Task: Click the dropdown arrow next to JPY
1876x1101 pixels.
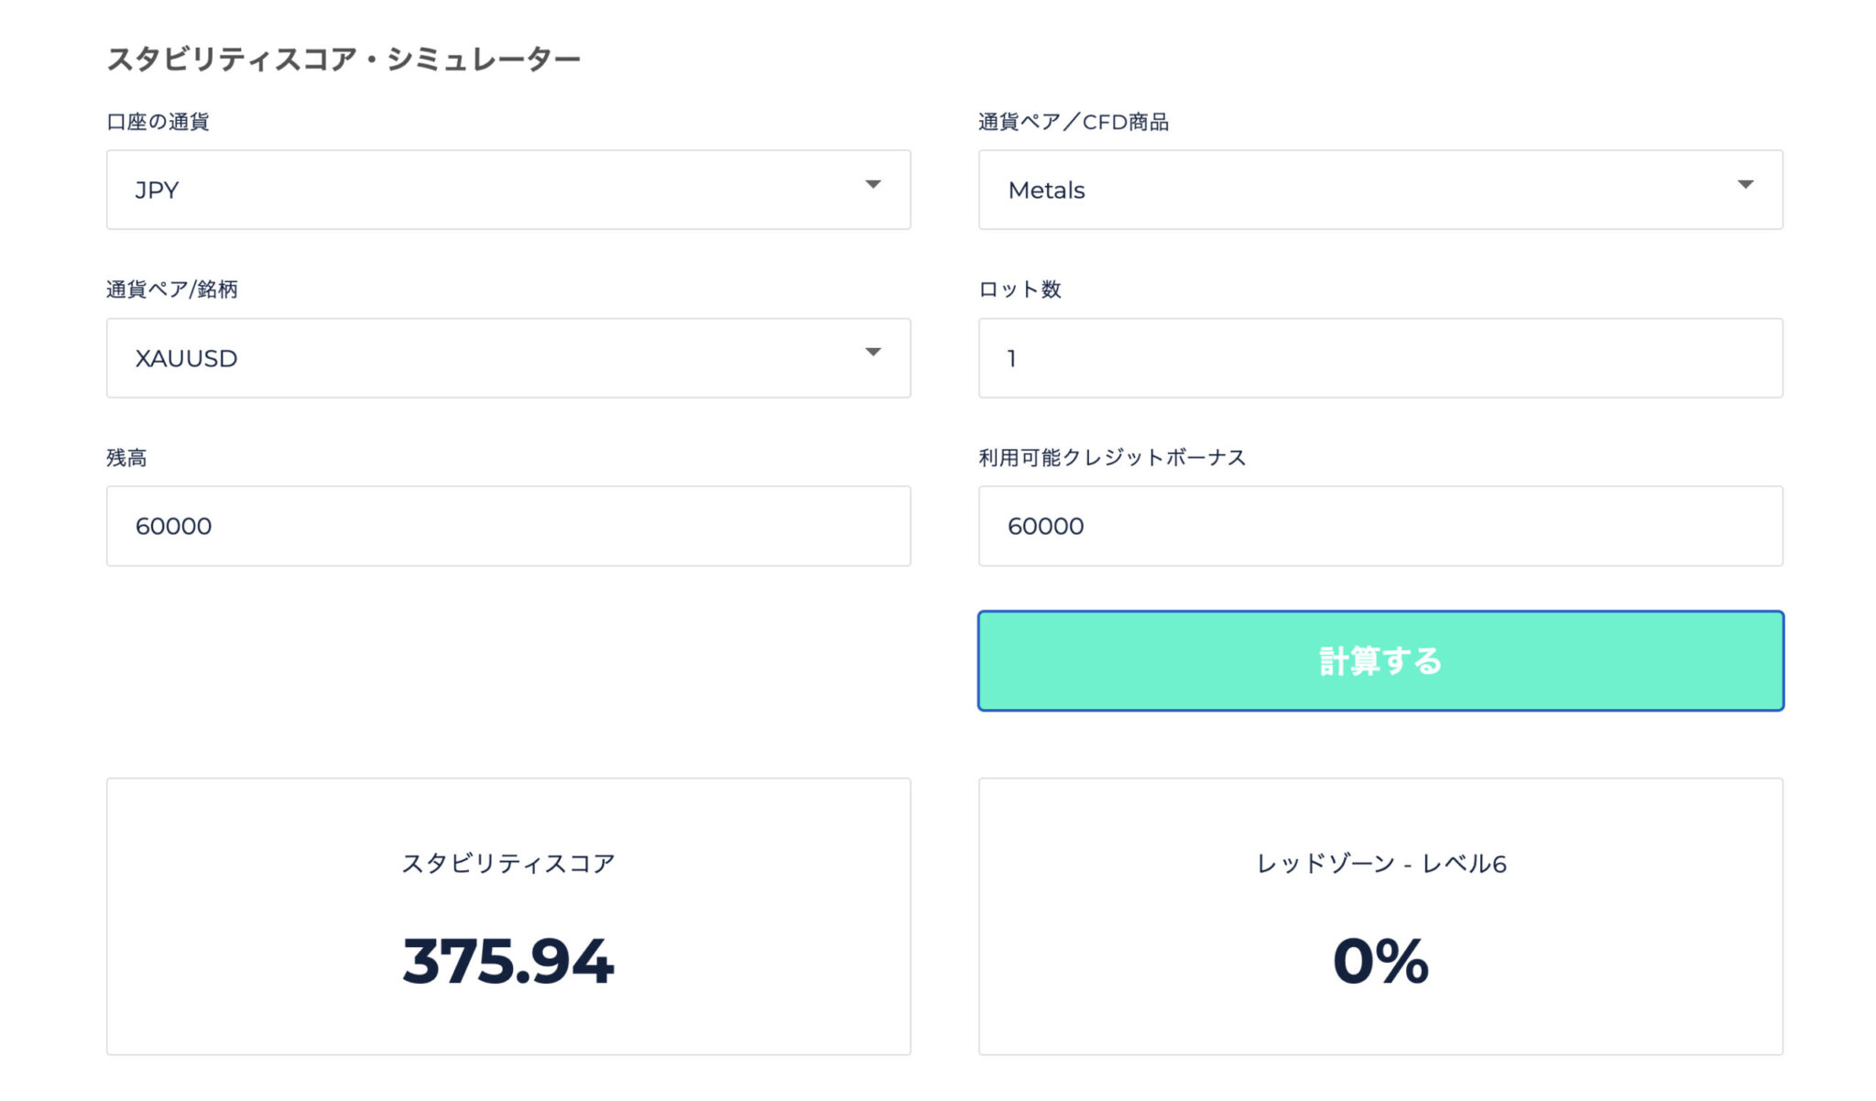Action: click(x=874, y=184)
